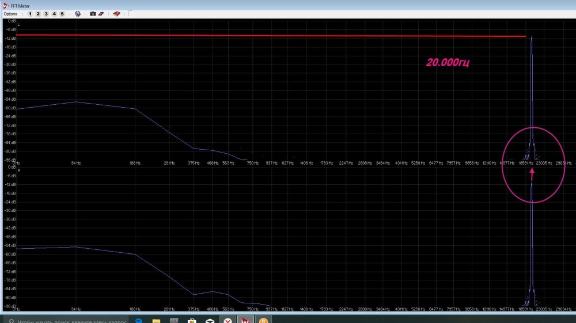This screenshot has width=576, height=323.
Task: Select preset button 2
Action: [x=38, y=13]
